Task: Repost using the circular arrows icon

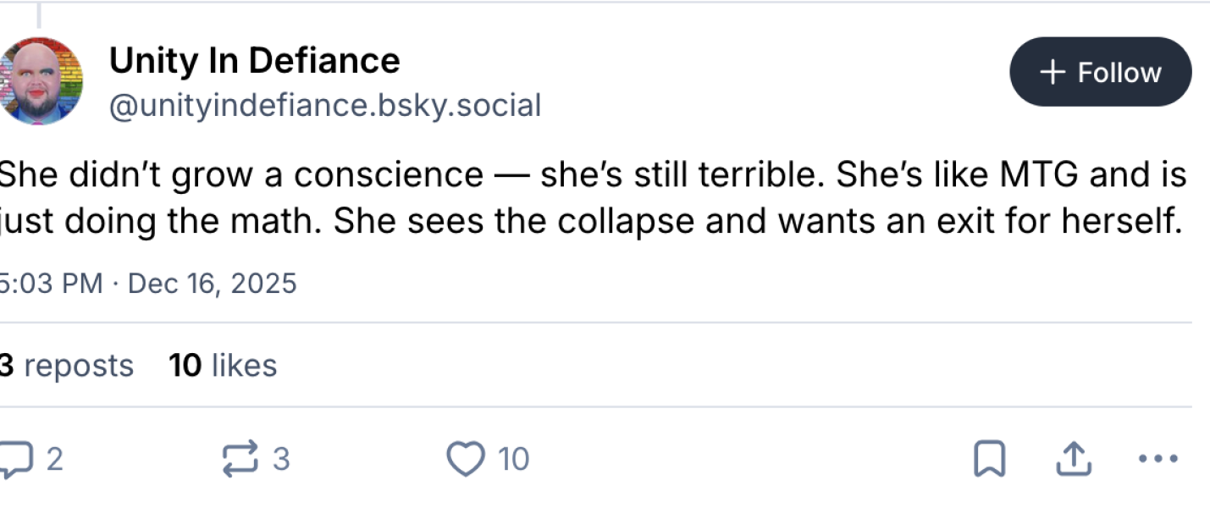Action: [240, 460]
